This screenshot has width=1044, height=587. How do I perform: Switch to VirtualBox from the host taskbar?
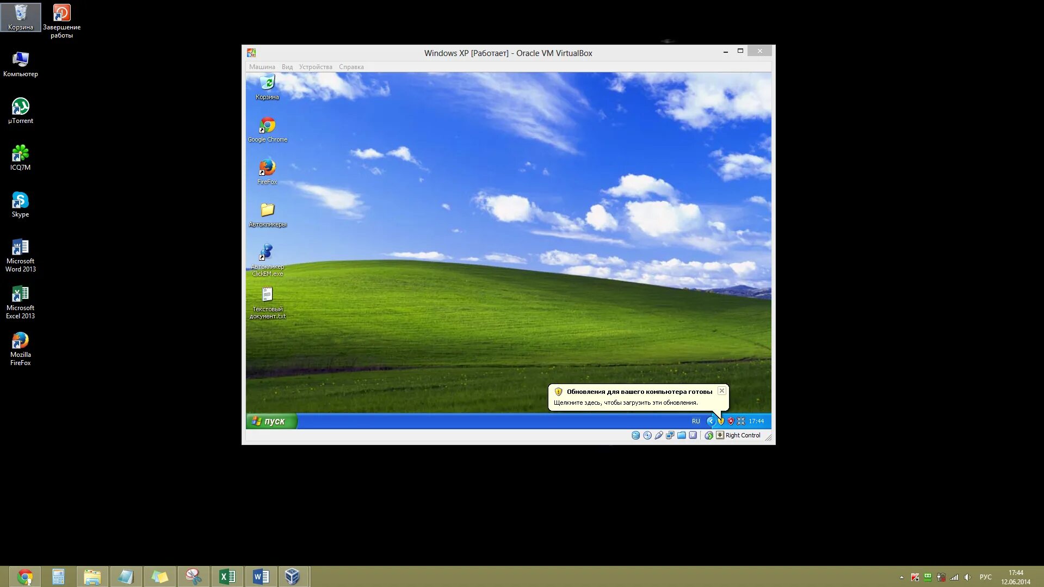pos(293,577)
